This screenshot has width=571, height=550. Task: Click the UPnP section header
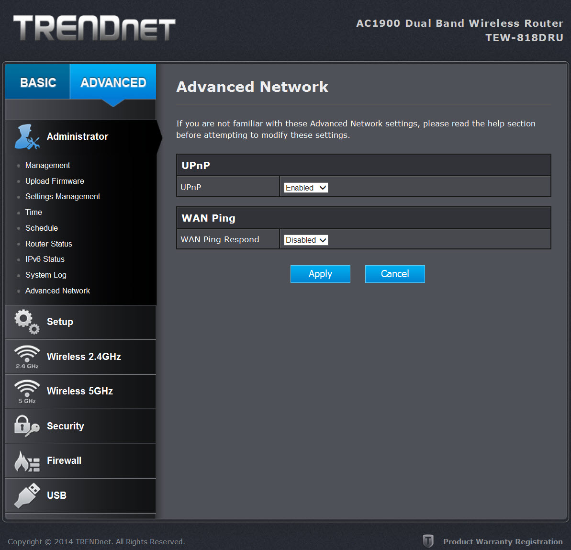[363, 165]
